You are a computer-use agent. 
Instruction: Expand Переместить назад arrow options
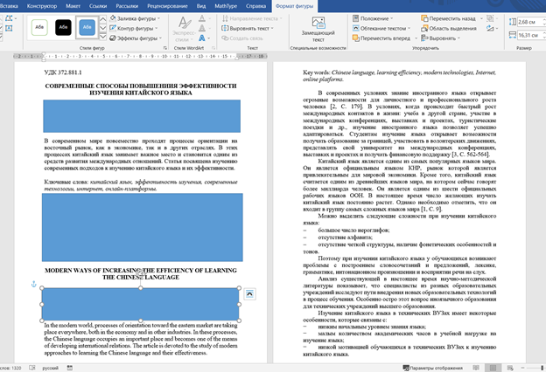tap(481, 18)
